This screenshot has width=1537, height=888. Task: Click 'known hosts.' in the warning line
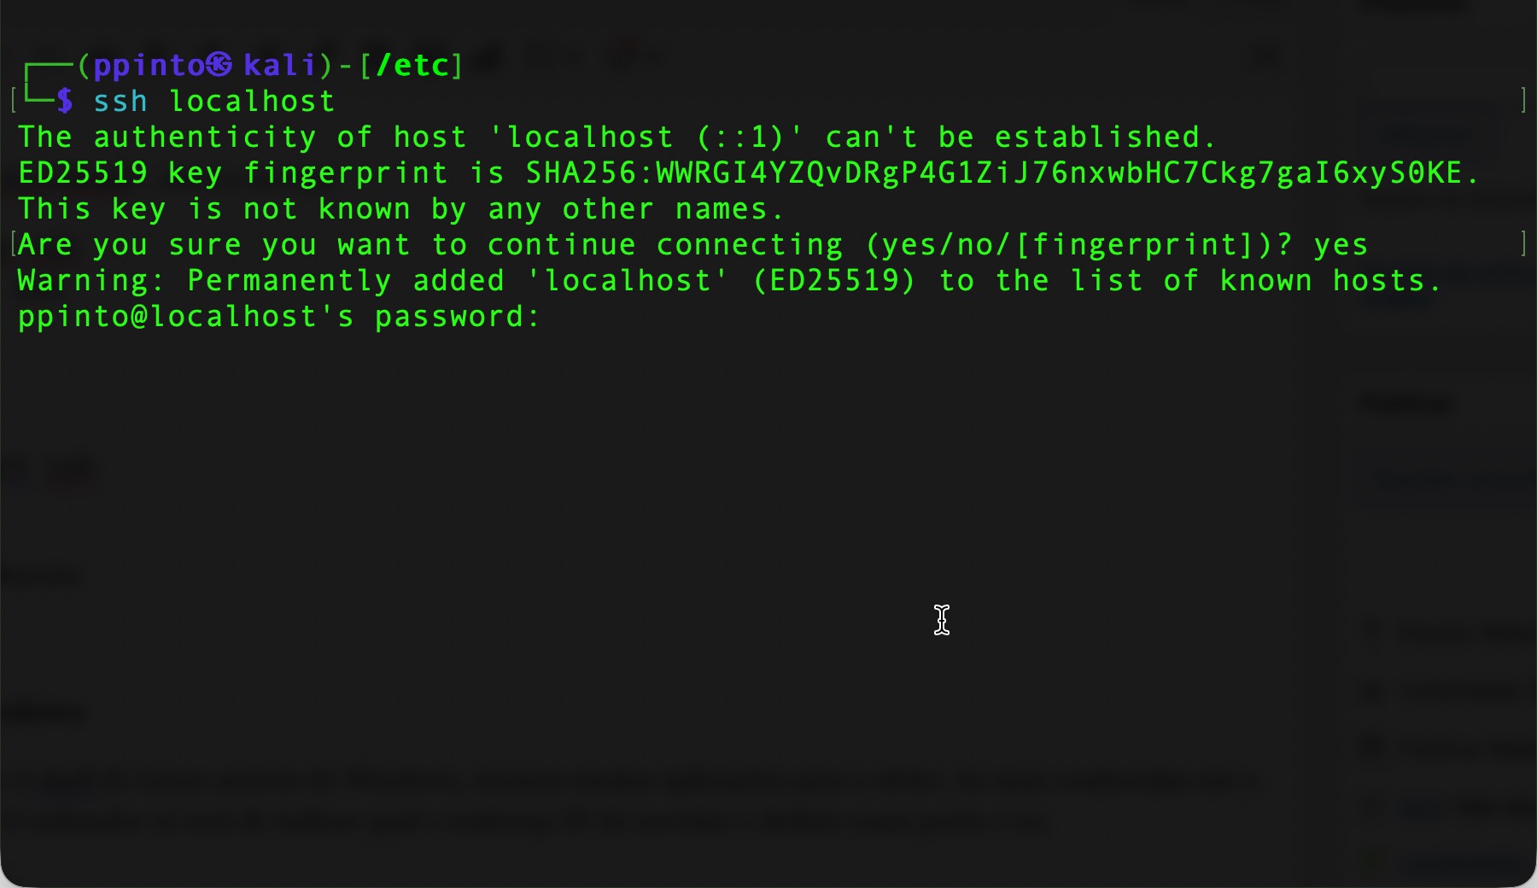(1330, 281)
